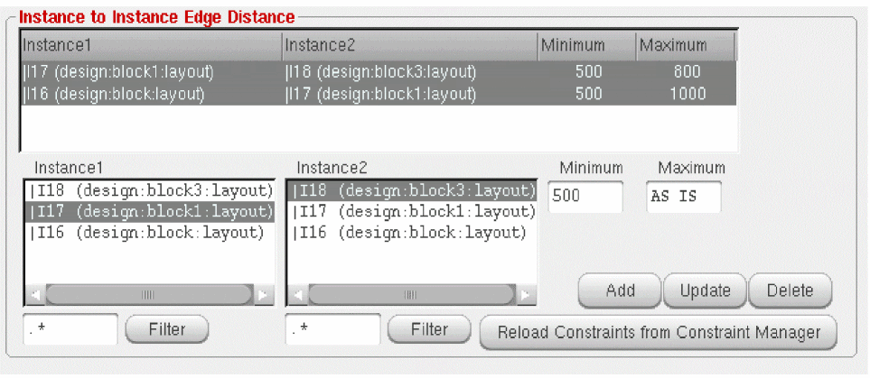Choose I16 block in Instance1 list
Image resolution: width=870 pixels, height=378 pixels.
click(150, 233)
